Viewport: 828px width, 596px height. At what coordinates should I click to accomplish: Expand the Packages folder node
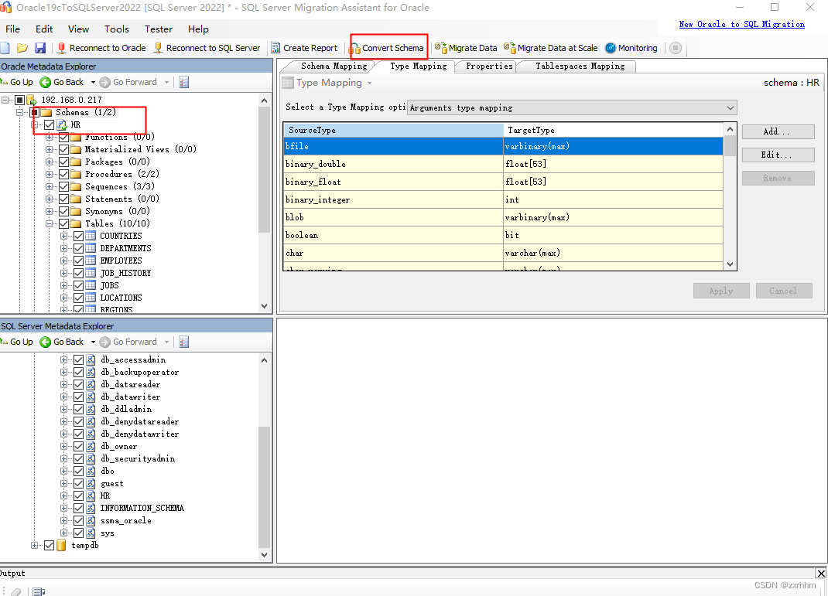49,162
